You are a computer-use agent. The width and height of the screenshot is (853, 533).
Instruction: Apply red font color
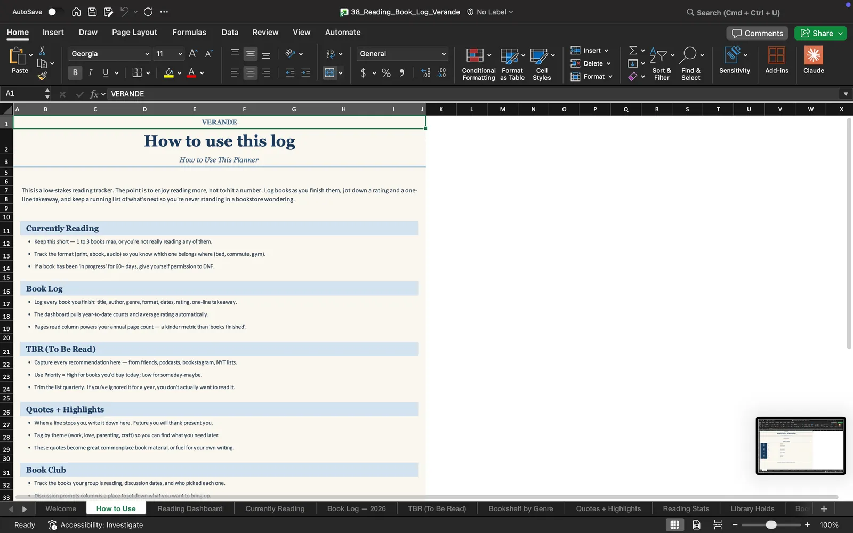(191, 72)
